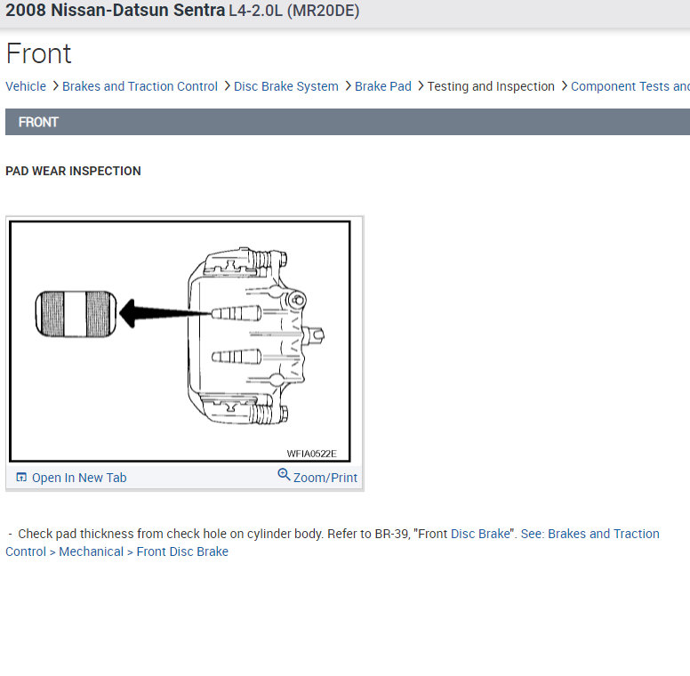Open the Mechanical link in the reference path
This screenshot has width=690, height=676.
click(x=91, y=551)
